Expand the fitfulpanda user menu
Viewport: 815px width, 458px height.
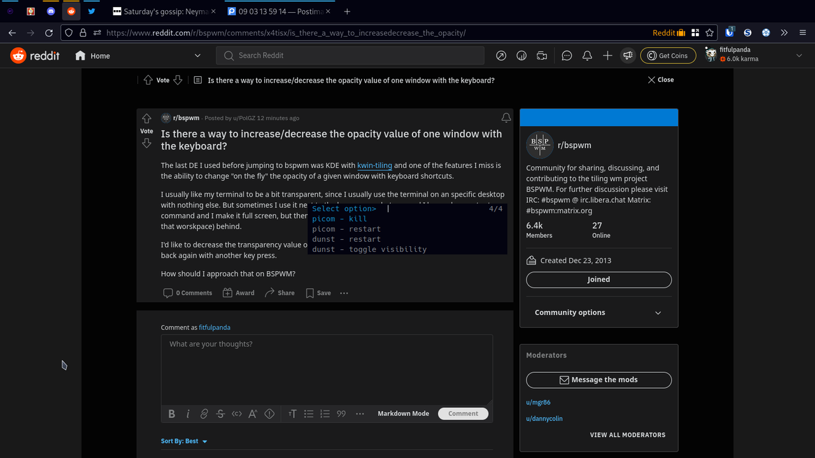(x=754, y=56)
